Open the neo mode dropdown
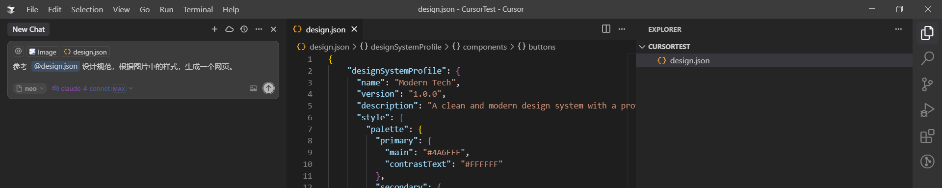This screenshot has height=188, width=942. (x=30, y=88)
